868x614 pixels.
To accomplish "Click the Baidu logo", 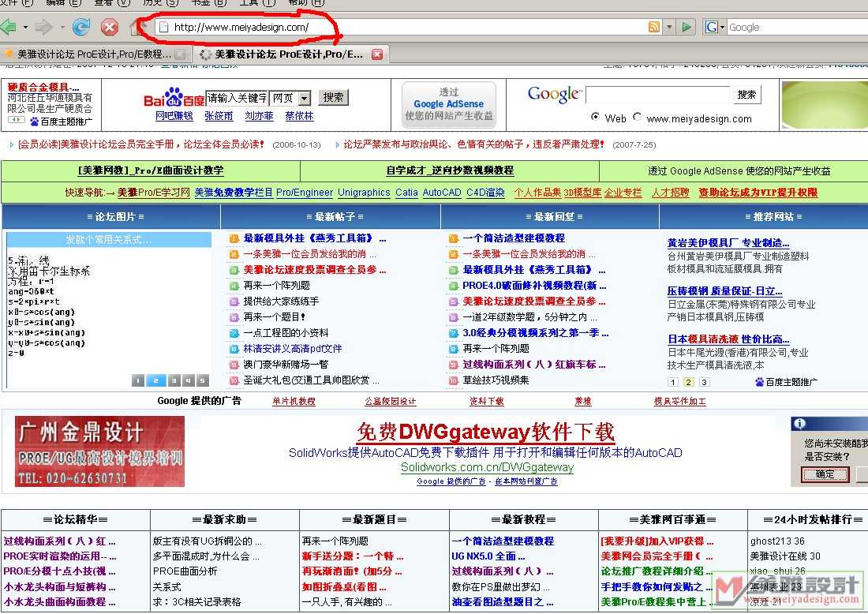I will (x=174, y=97).
